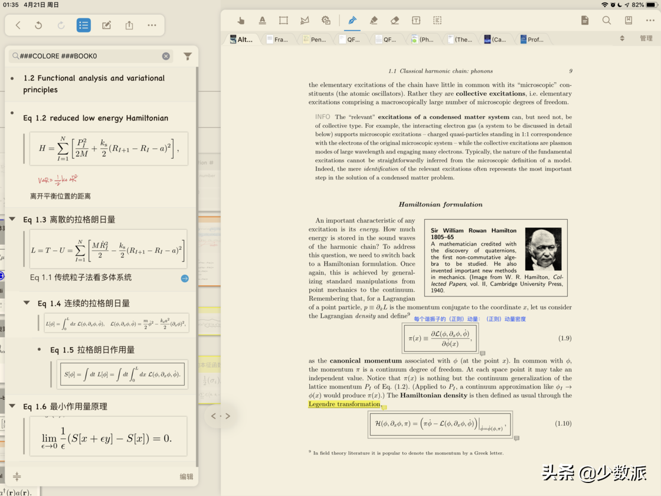This screenshot has width=661, height=496.
Task: Collapse the Eq 1.3 离散的拉格朗日量 node
Action: point(12,219)
